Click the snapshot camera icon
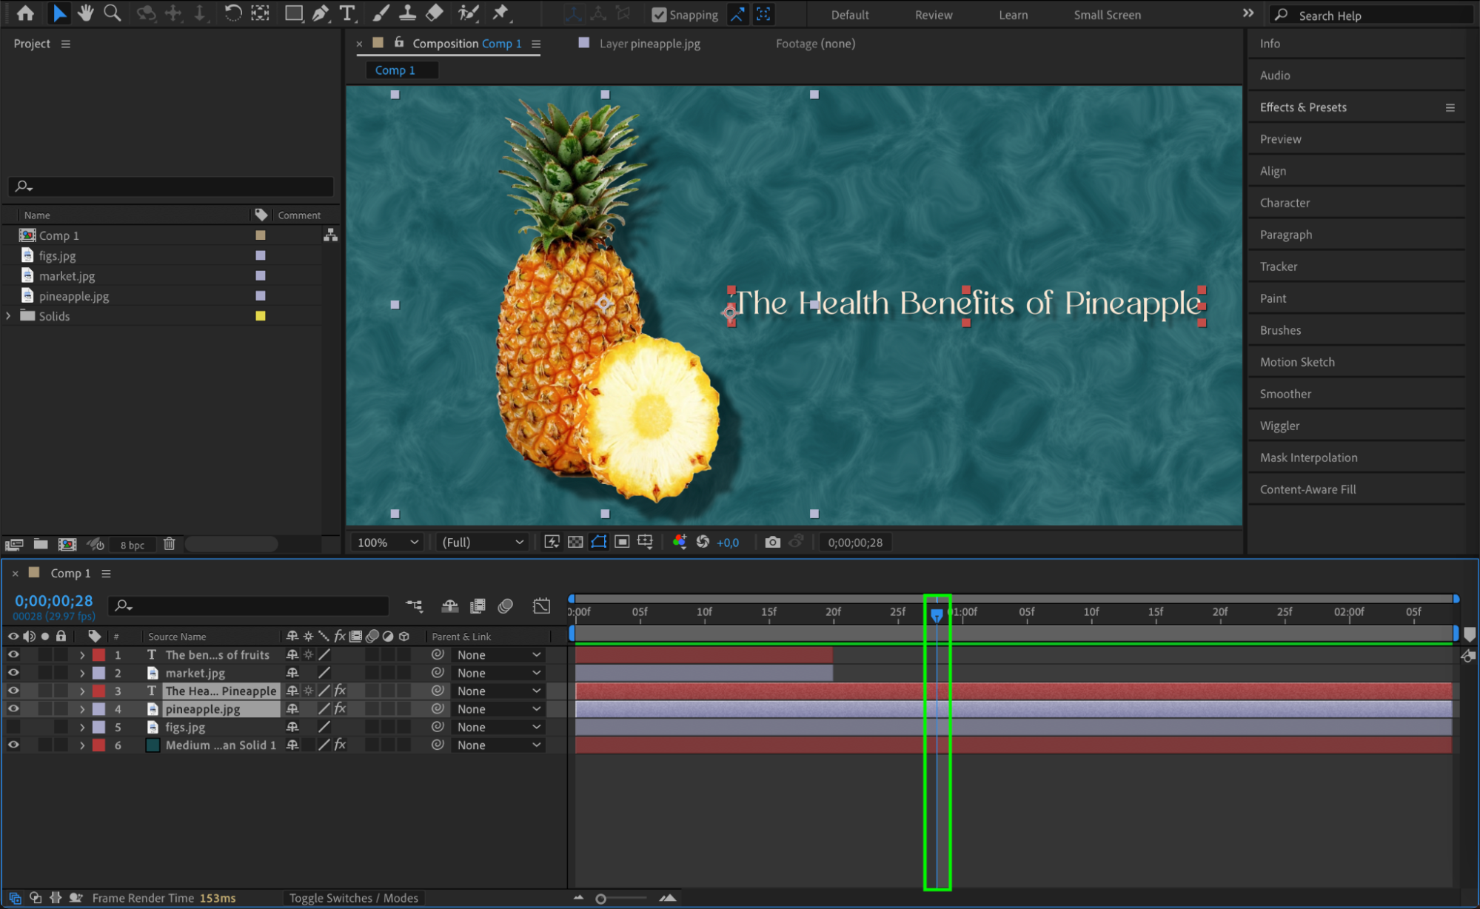The height and width of the screenshot is (909, 1480). pyautogui.click(x=772, y=542)
